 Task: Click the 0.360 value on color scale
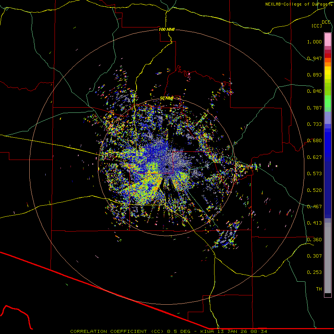coord(314,240)
